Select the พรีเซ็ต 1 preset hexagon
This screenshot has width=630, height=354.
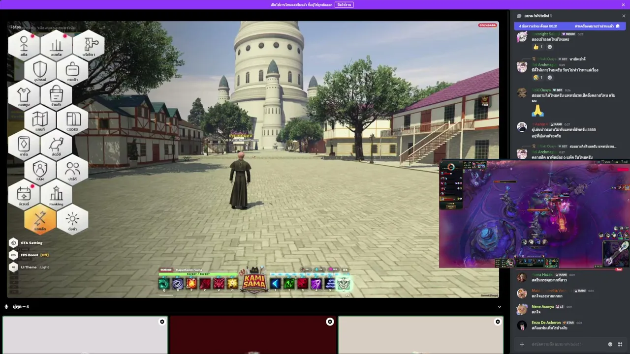pos(89,45)
